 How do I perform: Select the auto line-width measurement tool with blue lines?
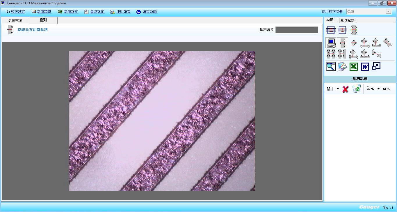point(331,30)
